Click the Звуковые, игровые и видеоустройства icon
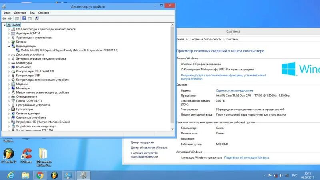Image resolution: width=320 pixels, height=180 pixels. (13, 59)
